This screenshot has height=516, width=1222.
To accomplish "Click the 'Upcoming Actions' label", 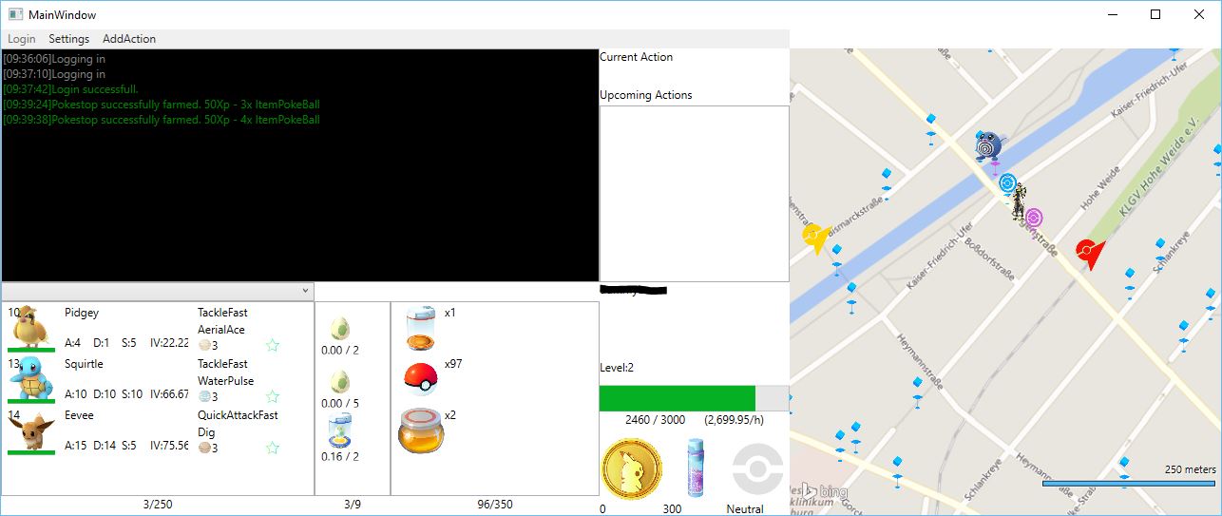I will click(646, 95).
